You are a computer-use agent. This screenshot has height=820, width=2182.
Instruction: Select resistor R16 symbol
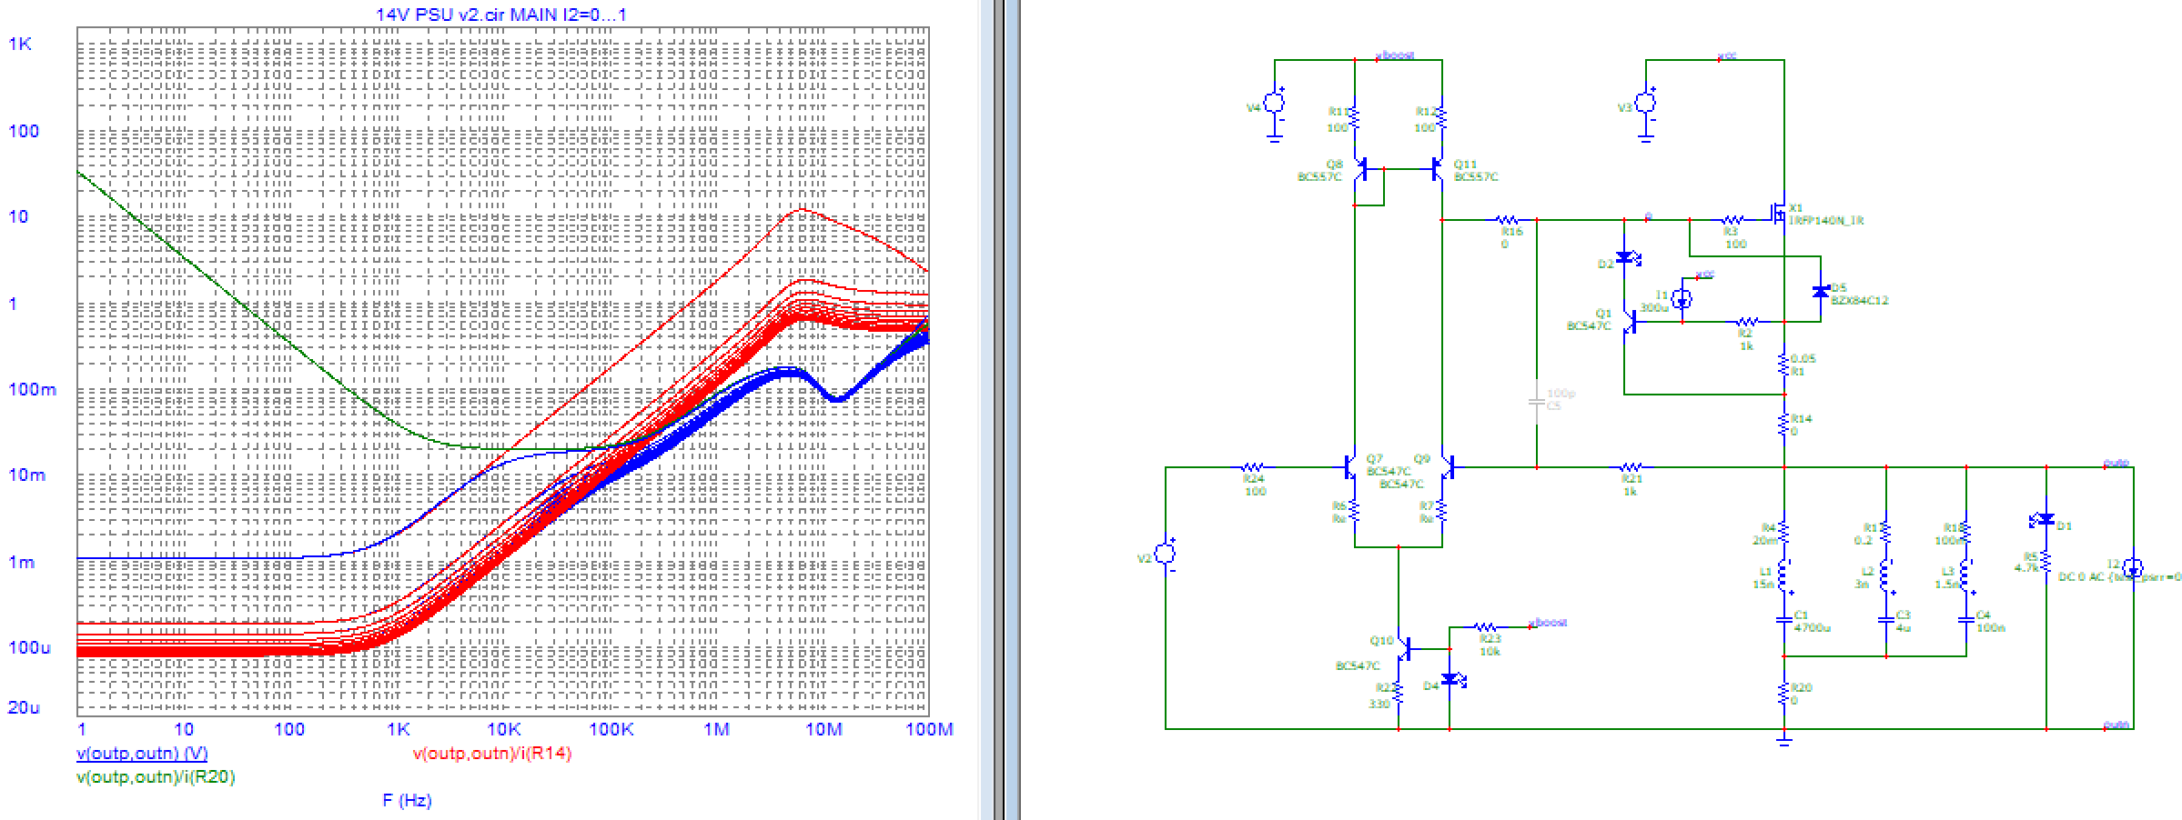tap(1507, 220)
